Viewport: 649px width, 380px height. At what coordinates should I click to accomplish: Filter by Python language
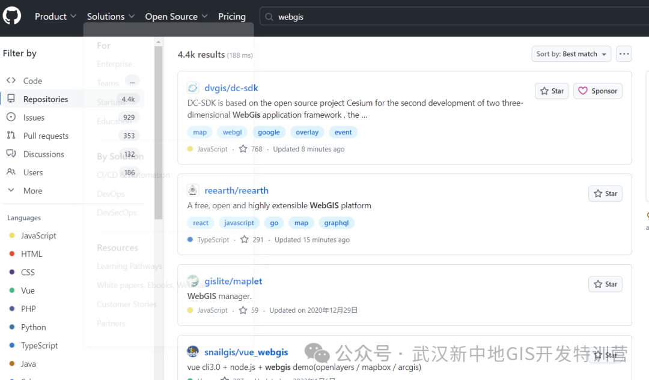tap(34, 327)
